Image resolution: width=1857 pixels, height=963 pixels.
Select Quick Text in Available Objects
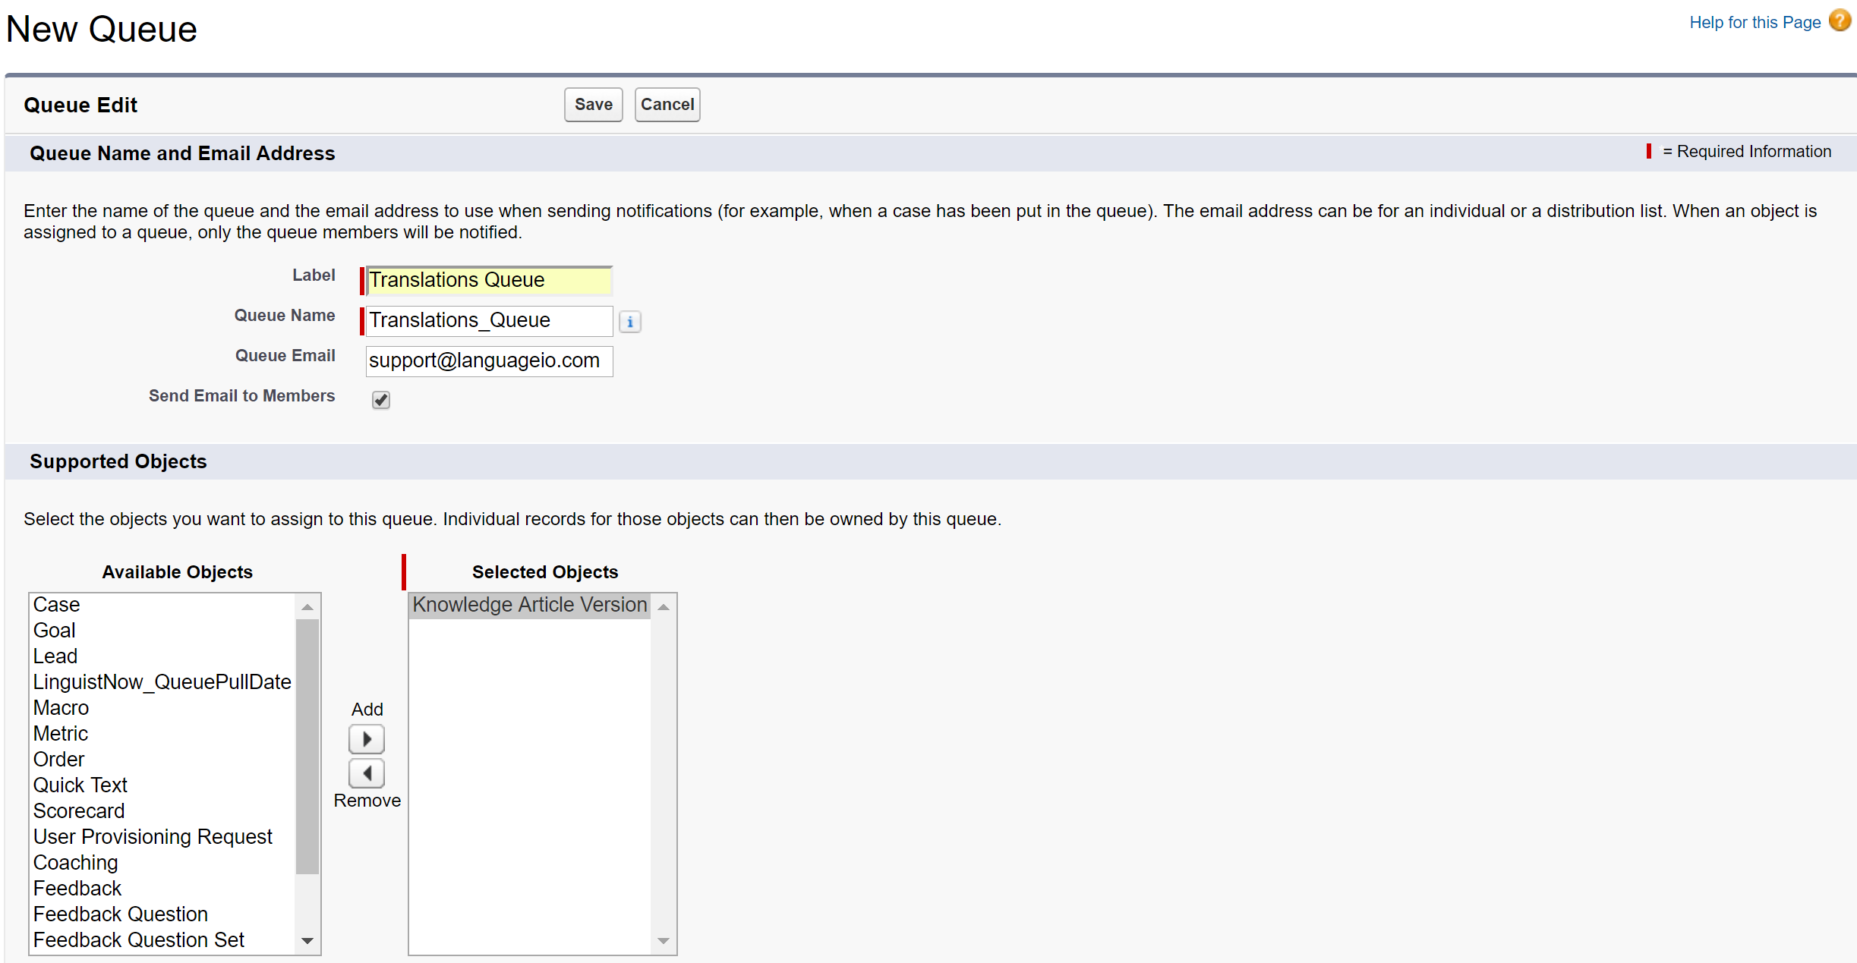tap(80, 785)
